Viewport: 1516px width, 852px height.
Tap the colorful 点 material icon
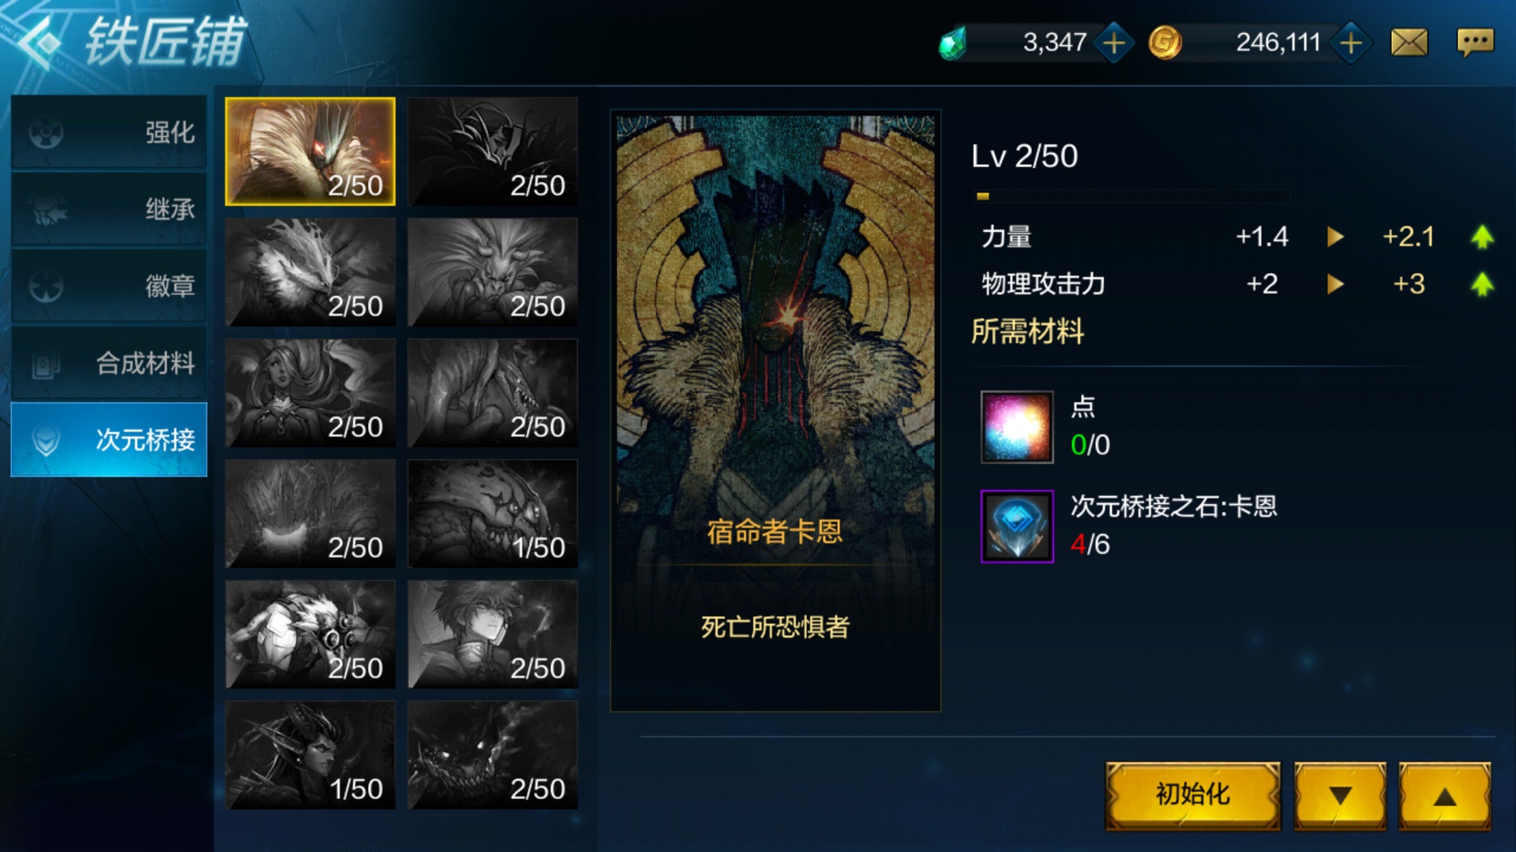[1017, 427]
